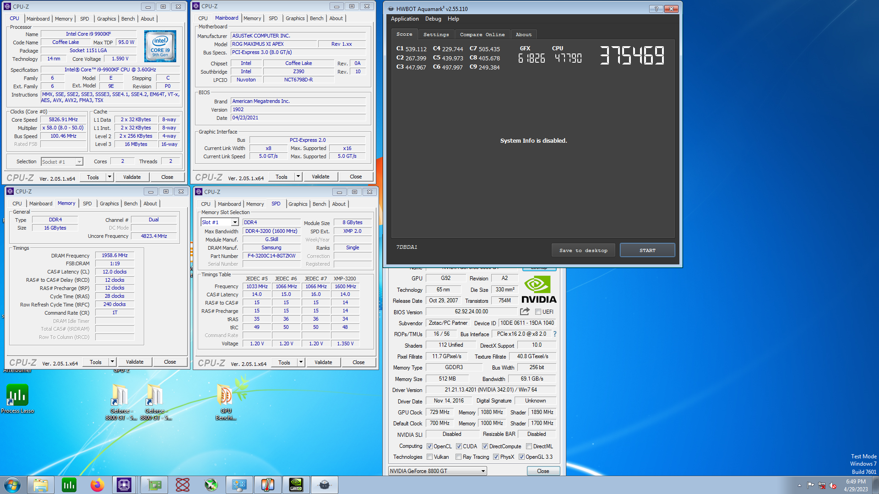879x494 pixels.
Task: Toggle Ray Tracing checkbox in GPU-Z
Action: 459,457
